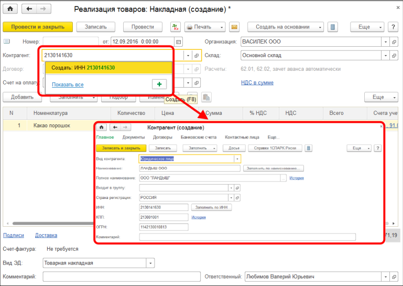
Task: Expand the Вид контрагента dropdown
Action: point(237,158)
